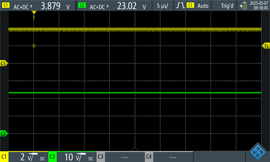The height and width of the screenshot is (162, 270).
Task: Open the 5 µs/ timebase setting
Action: [162, 5]
